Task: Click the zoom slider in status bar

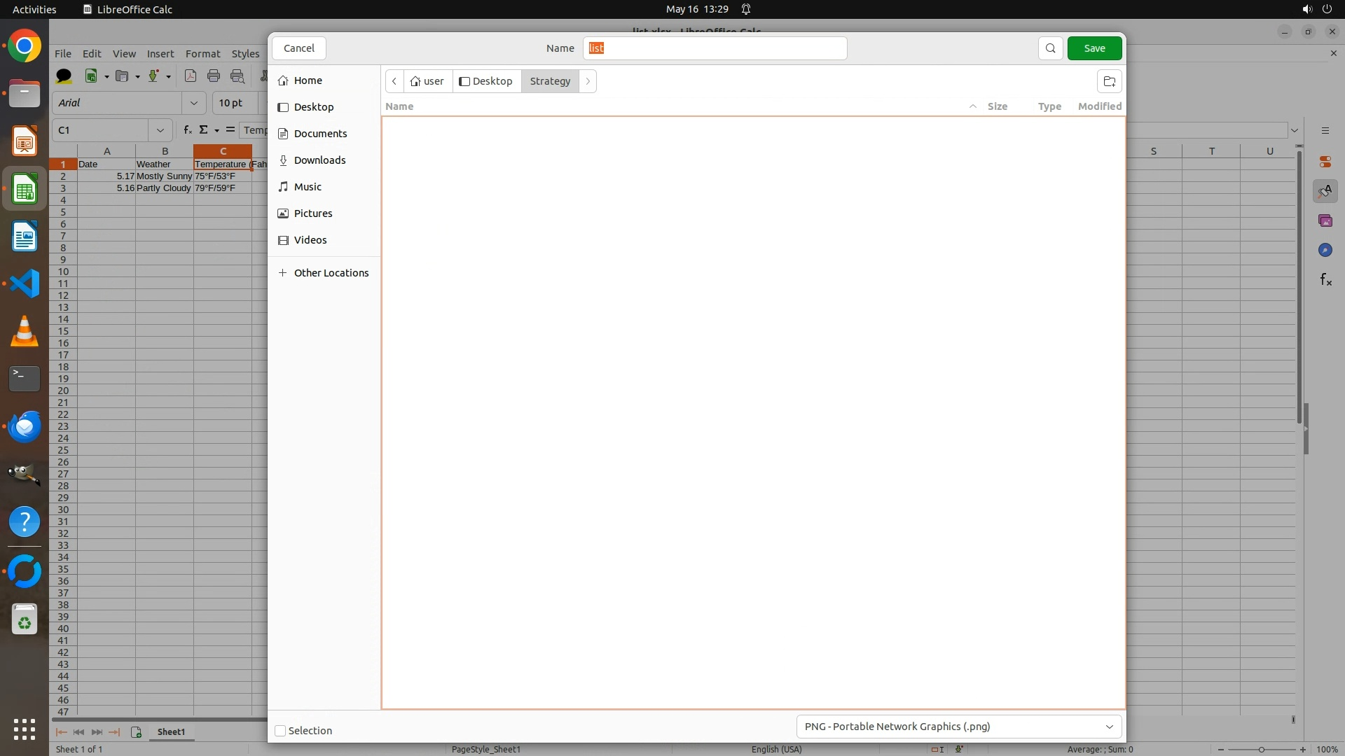Action: tap(1261, 750)
